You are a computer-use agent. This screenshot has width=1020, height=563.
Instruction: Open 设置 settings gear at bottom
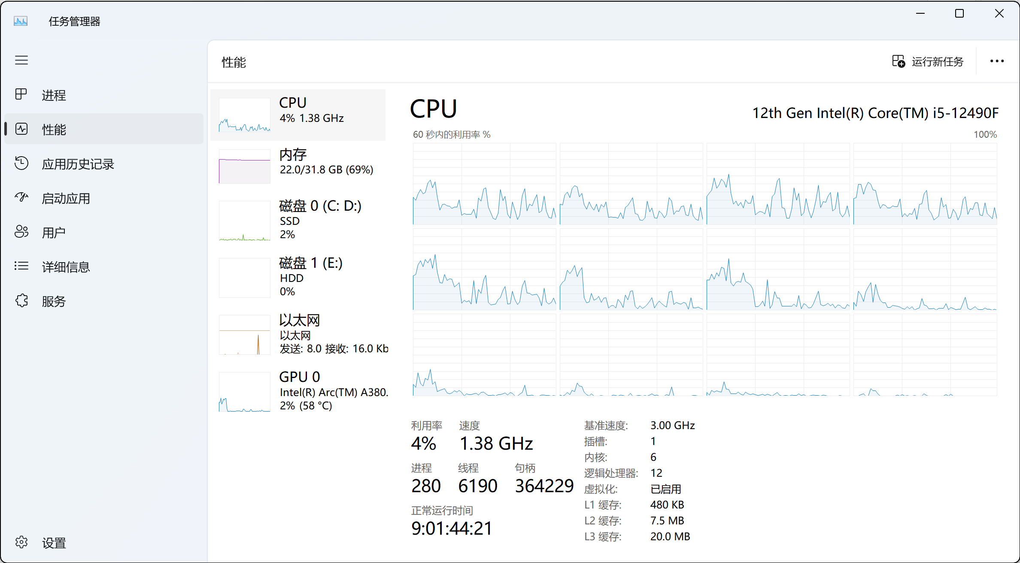tap(21, 542)
